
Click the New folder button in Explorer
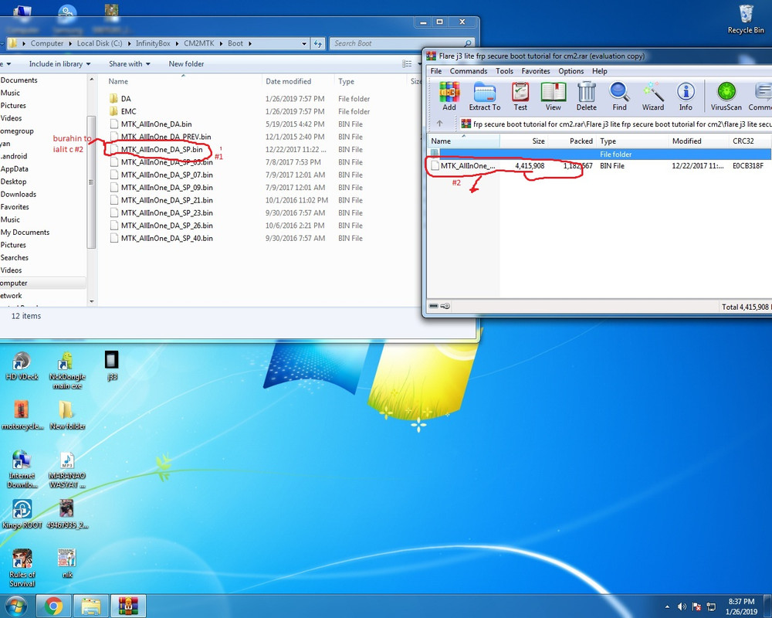(x=186, y=63)
